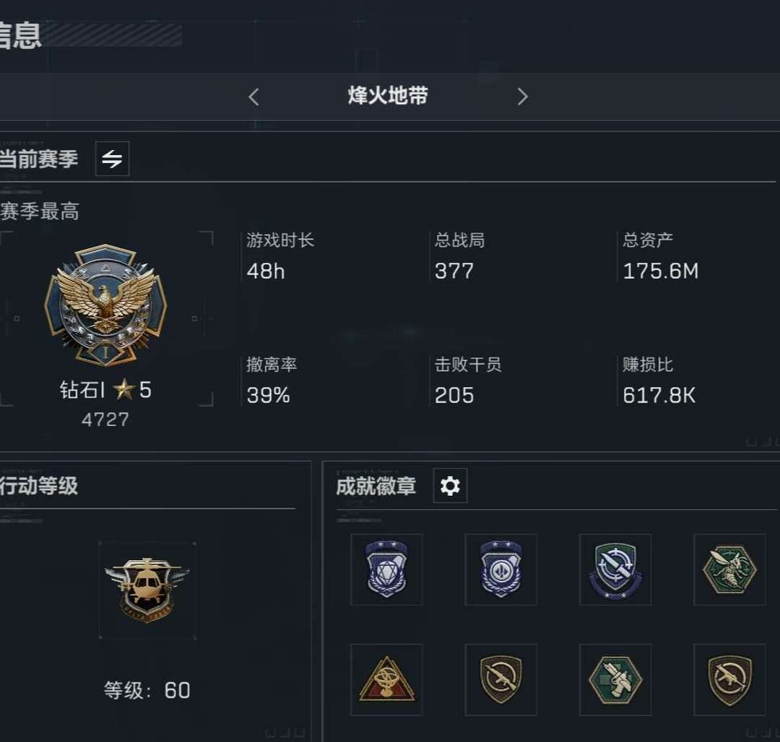Click the Diamond I eagle rank emblem
This screenshot has height=742, width=780.
(105, 305)
